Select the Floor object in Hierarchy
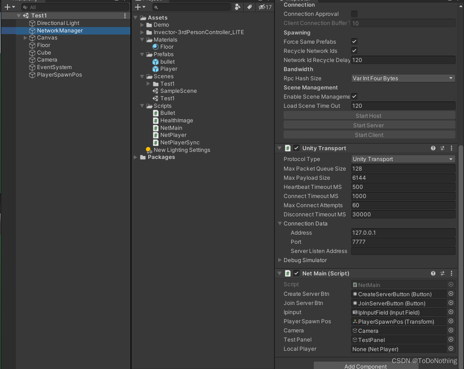Viewport: 464px width, 369px height. click(43, 45)
